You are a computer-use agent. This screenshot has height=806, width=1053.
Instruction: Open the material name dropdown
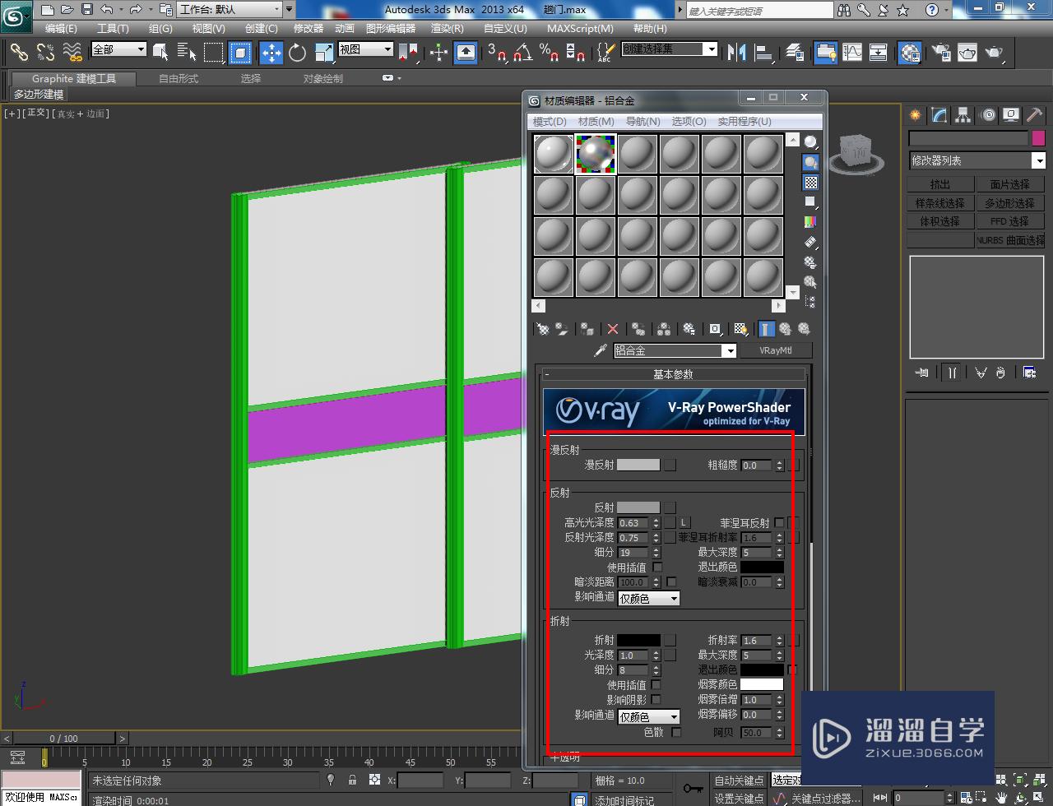[x=675, y=351]
